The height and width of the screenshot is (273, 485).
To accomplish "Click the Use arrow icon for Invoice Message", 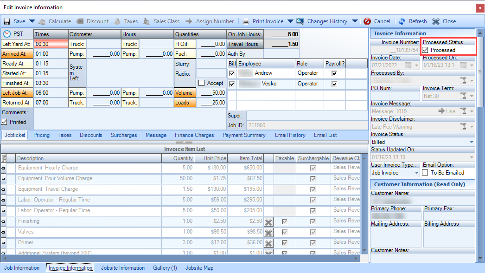I will pyautogui.click(x=441, y=111).
